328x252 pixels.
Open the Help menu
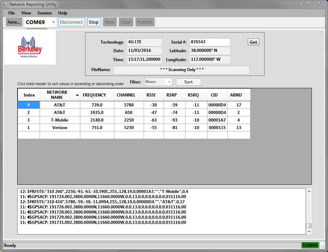[x=63, y=13]
